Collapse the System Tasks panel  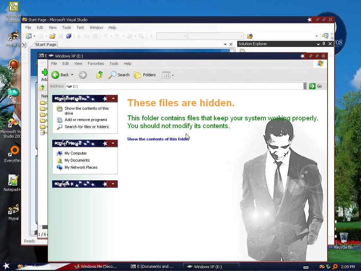coord(113,98)
